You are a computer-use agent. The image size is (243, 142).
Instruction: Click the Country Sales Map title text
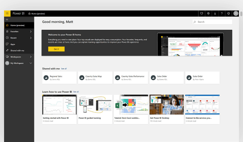click(93, 76)
